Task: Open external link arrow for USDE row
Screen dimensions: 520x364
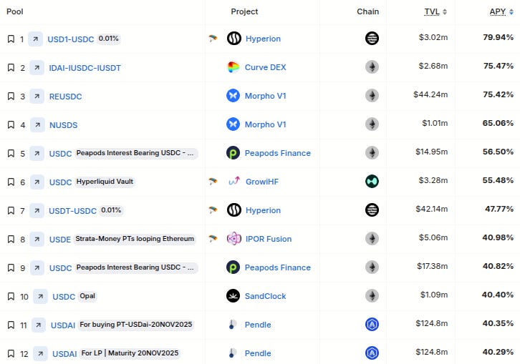Action: (37, 240)
